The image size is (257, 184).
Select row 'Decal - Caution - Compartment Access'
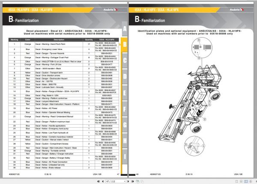(x=63, y=144)
